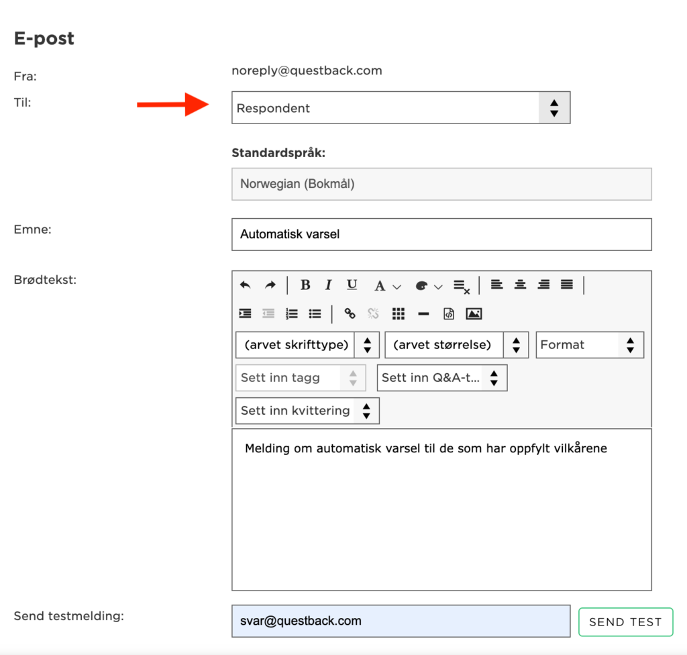687x655 pixels.
Task: Open the Sett inn tagg dropdown
Action: pyautogui.click(x=301, y=378)
